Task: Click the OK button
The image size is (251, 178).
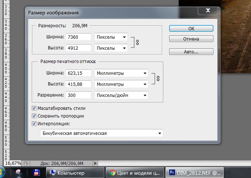Action: pyautogui.click(x=191, y=28)
